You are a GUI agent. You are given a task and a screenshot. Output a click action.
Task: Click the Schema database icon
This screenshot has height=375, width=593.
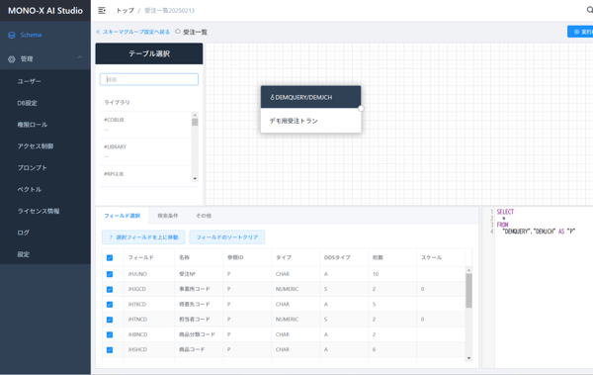12,35
